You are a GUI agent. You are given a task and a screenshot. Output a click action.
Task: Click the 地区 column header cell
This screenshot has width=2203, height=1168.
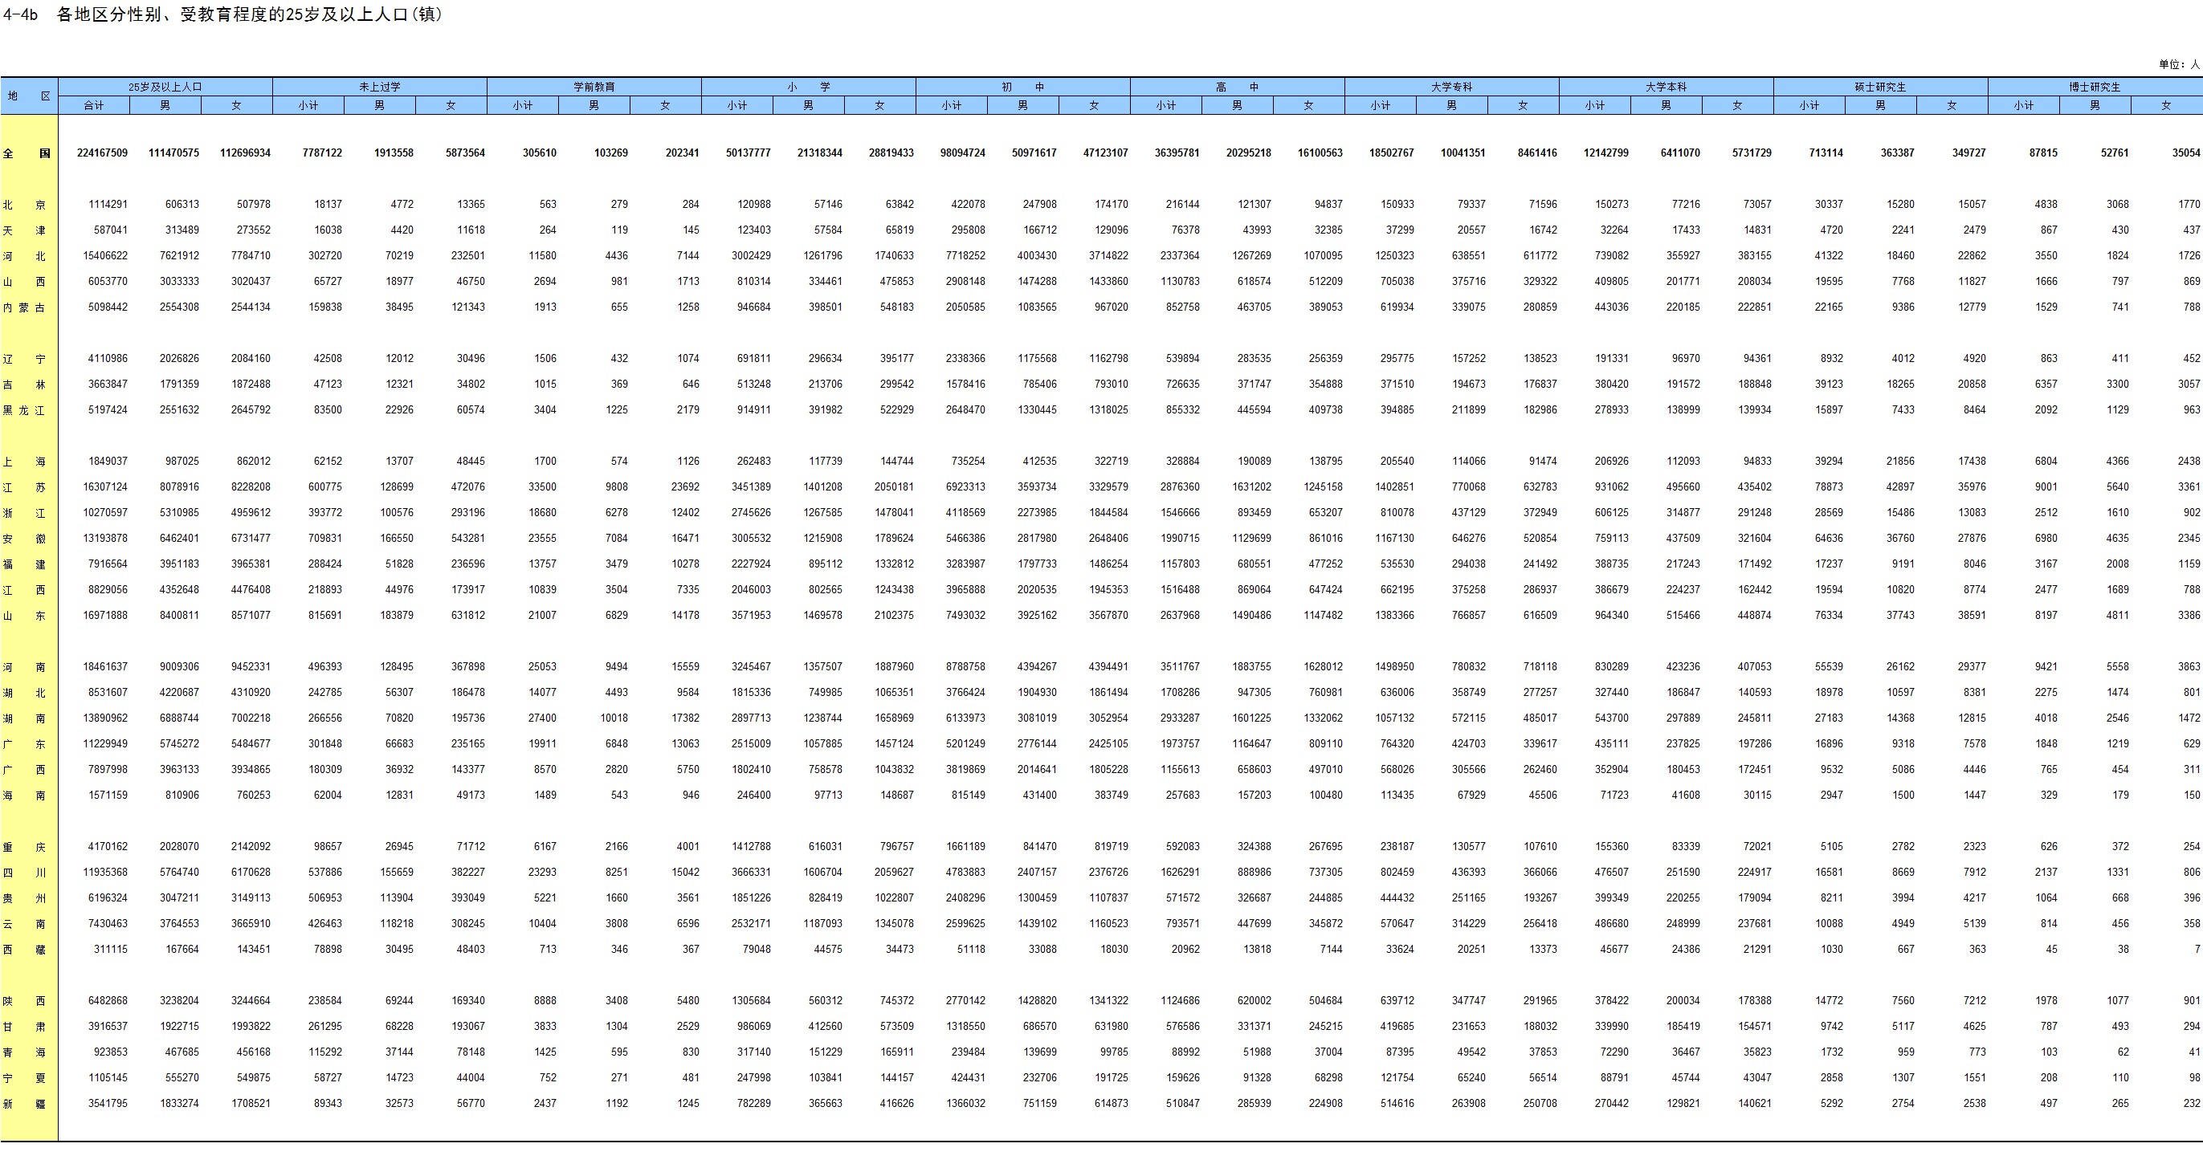tap(28, 96)
